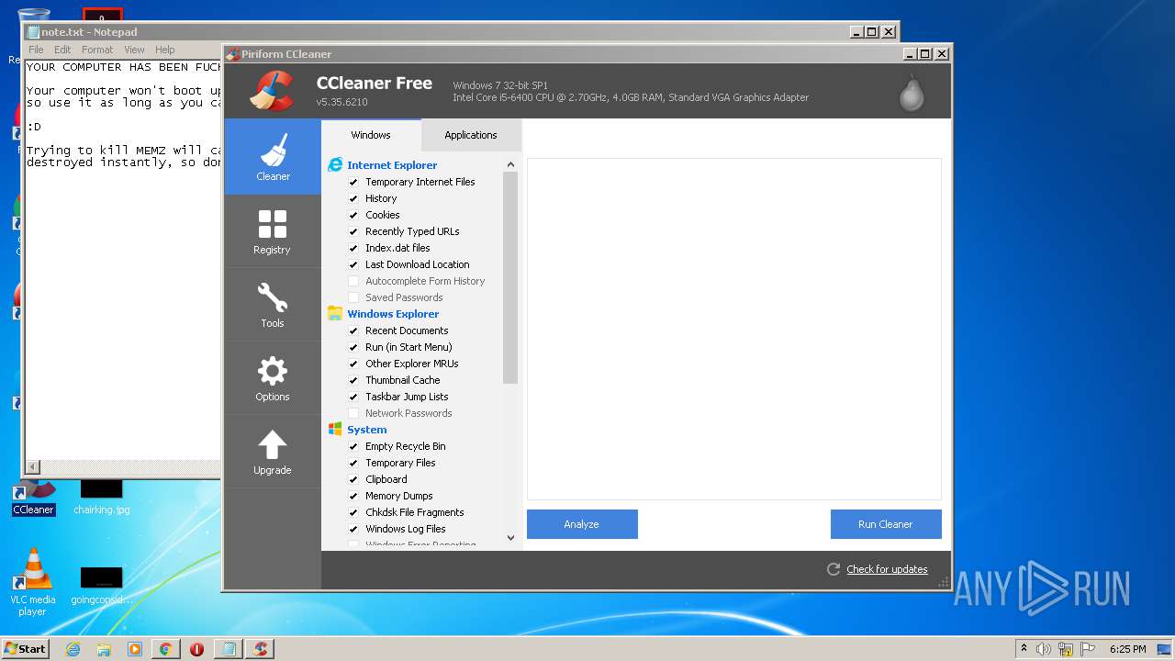Show hidden system tray icons
1175x661 pixels.
click(1024, 649)
